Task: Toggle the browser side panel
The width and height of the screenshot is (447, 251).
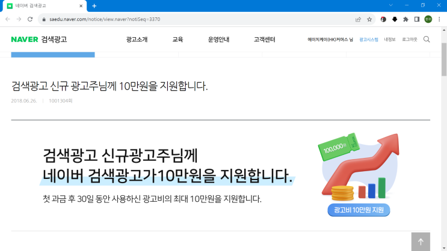Action: pos(417,19)
